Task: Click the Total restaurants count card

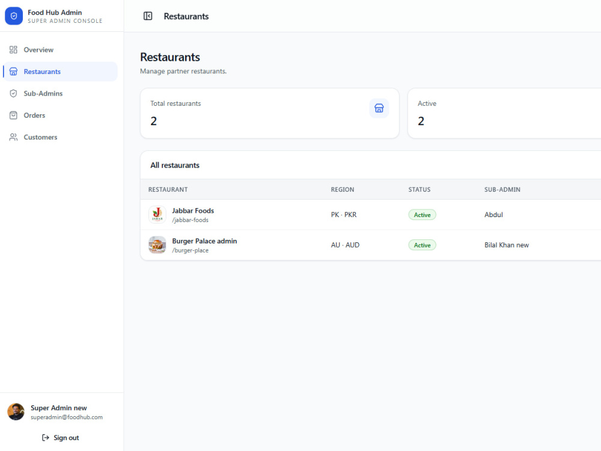Action: point(270,114)
